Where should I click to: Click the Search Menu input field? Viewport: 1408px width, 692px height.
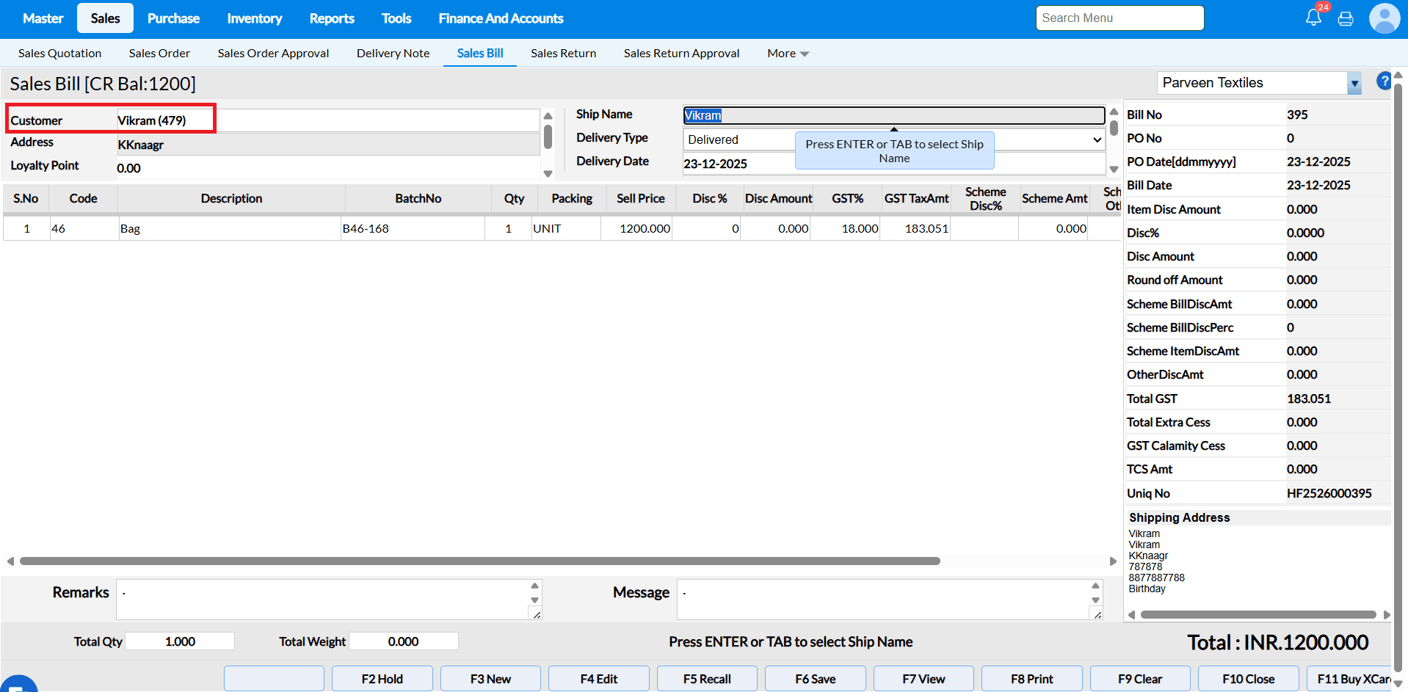tap(1119, 18)
